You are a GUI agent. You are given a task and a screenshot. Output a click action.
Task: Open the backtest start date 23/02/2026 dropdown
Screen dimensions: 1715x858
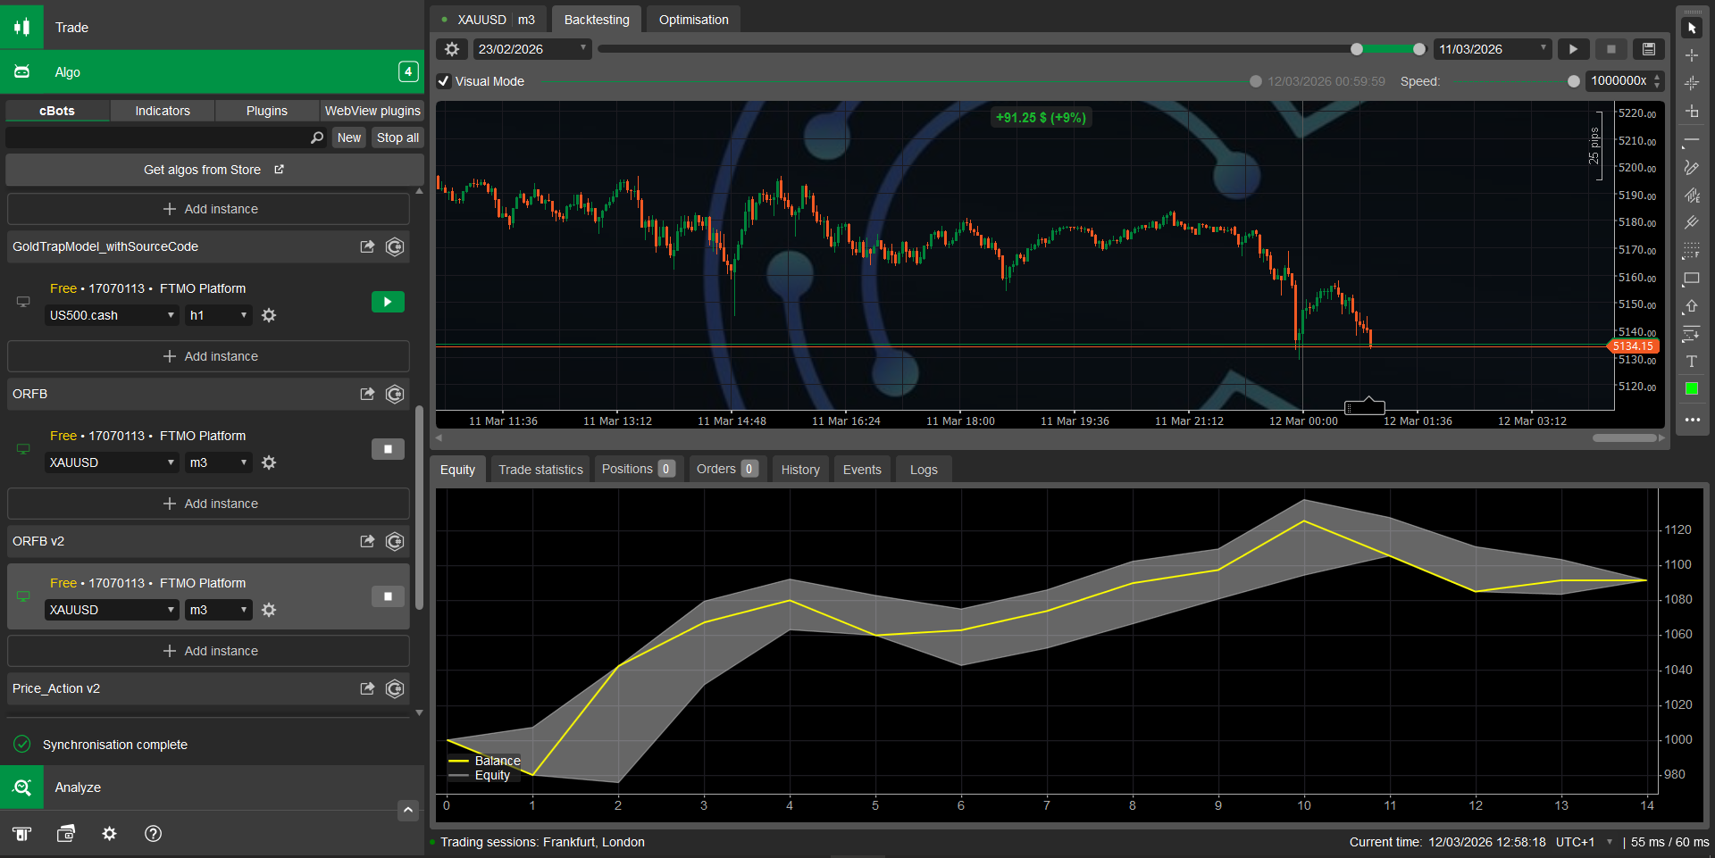click(531, 49)
